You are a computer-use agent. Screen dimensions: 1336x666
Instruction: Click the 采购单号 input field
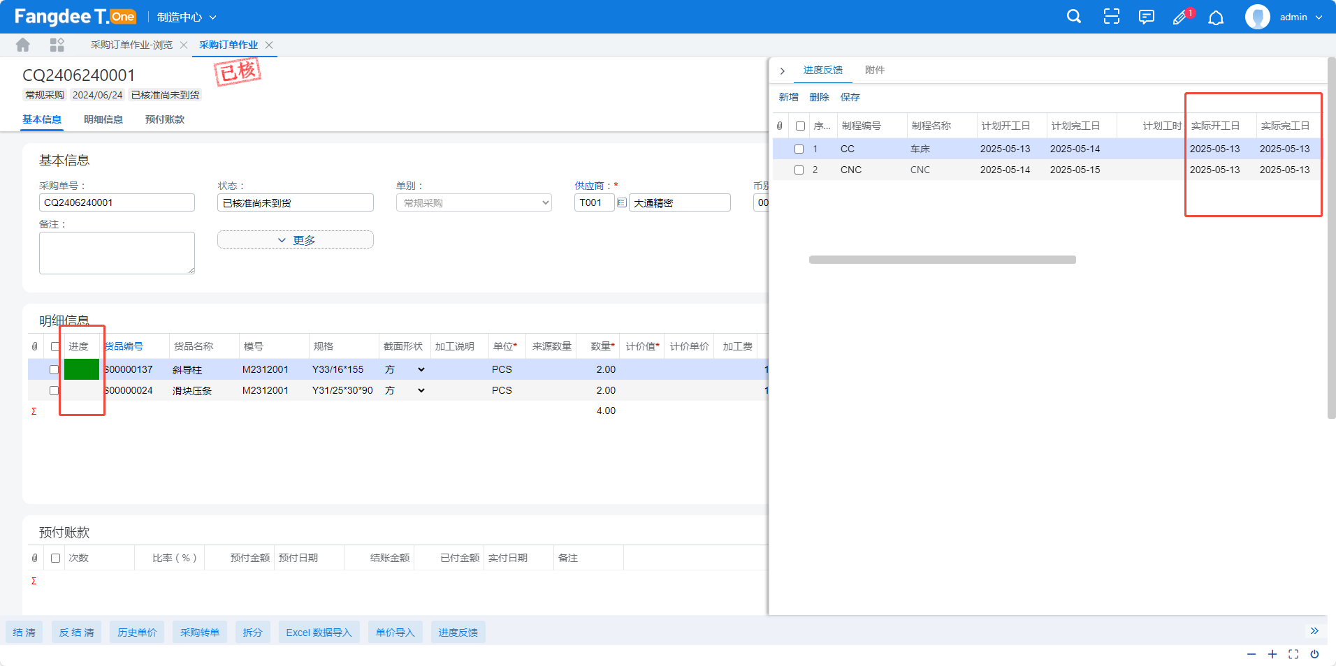click(117, 202)
